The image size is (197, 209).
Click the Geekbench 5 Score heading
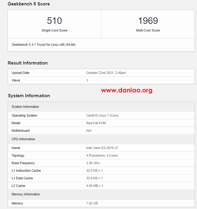[x=29, y=4]
